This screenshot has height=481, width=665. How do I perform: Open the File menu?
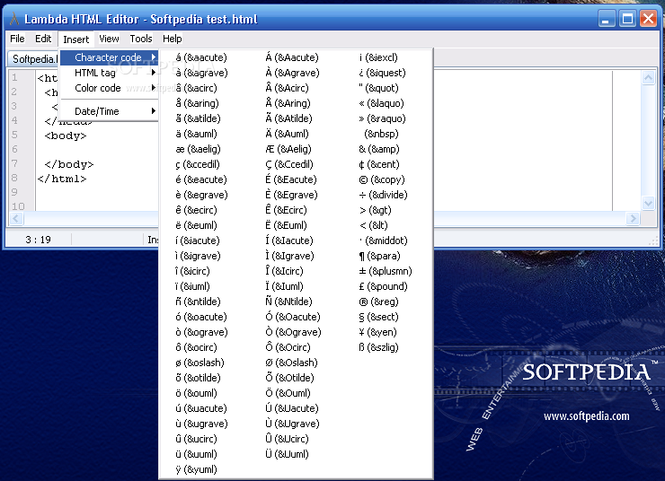pyautogui.click(x=17, y=39)
